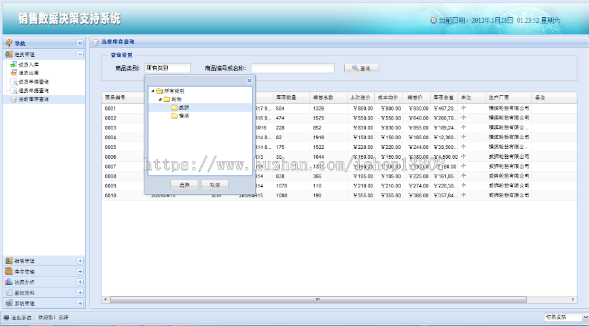
Task: Click the 决策分析 bar chart icon
Action: (x=9, y=282)
